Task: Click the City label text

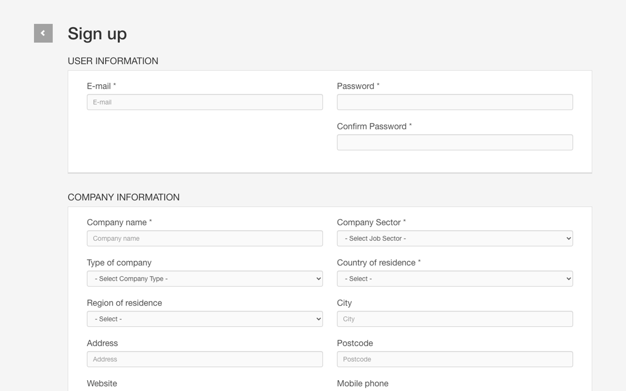Action: pos(344,303)
